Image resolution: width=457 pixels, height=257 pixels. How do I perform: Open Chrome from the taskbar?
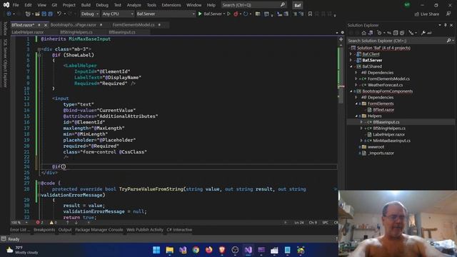tap(196, 250)
